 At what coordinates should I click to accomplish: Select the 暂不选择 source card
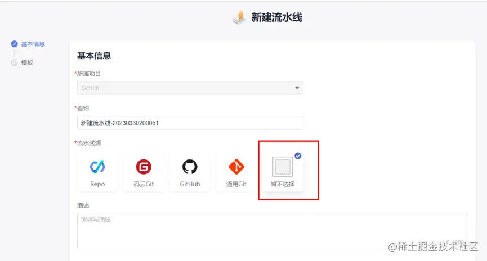tap(282, 172)
